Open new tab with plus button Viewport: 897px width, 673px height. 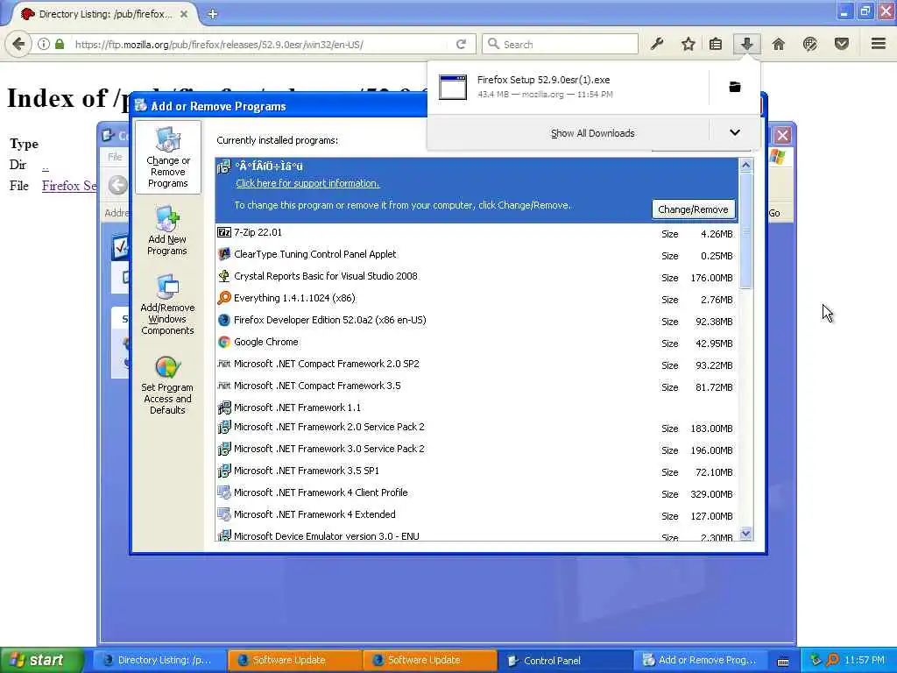(213, 14)
